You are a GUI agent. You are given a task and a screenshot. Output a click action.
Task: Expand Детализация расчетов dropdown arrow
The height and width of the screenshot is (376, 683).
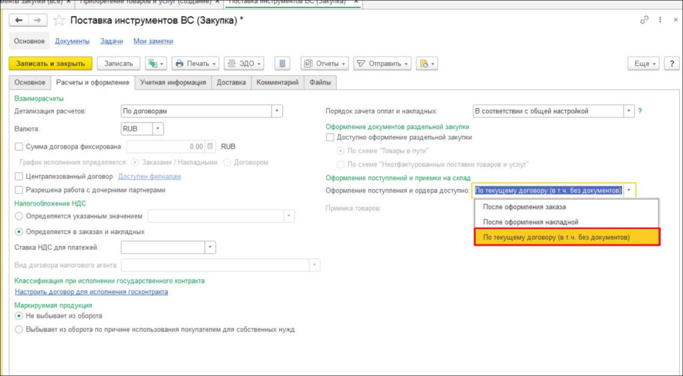(277, 111)
